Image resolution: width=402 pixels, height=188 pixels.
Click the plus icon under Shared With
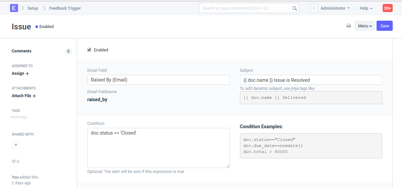coord(16,145)
